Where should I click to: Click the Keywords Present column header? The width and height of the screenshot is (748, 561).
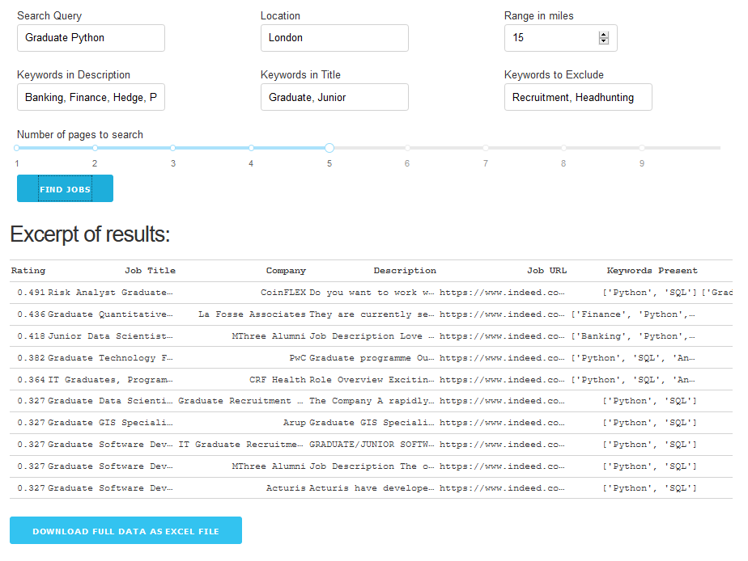pyautogui.click(x=652, y=271)
